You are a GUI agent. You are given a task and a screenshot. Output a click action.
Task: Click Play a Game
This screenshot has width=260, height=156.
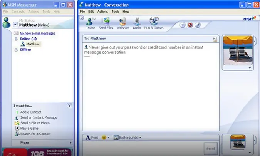tap(29, 129)
